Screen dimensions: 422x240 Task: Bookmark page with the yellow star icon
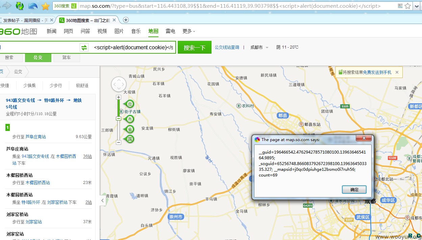(45, 6)
